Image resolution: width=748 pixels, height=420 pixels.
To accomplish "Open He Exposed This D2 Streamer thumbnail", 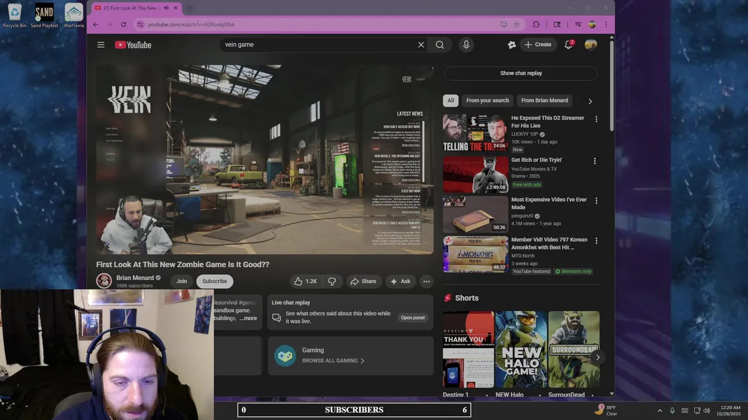I will (475, 132).
